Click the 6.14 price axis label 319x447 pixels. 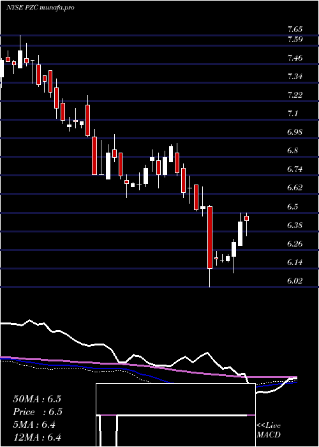pos(295,262)
